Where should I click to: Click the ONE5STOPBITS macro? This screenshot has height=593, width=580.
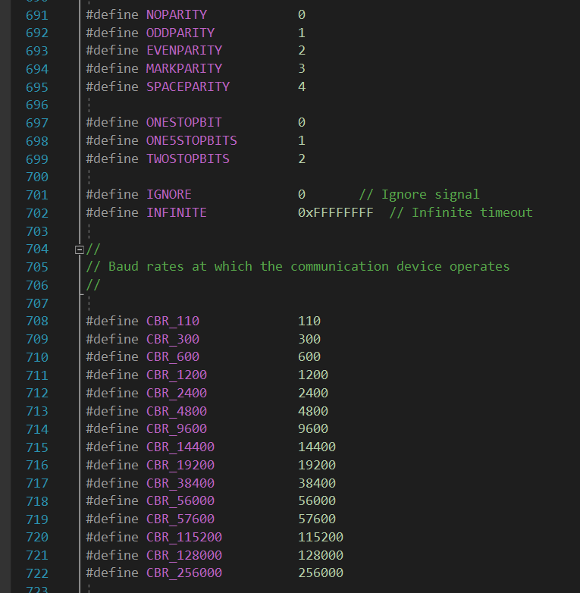coord(192,141)
